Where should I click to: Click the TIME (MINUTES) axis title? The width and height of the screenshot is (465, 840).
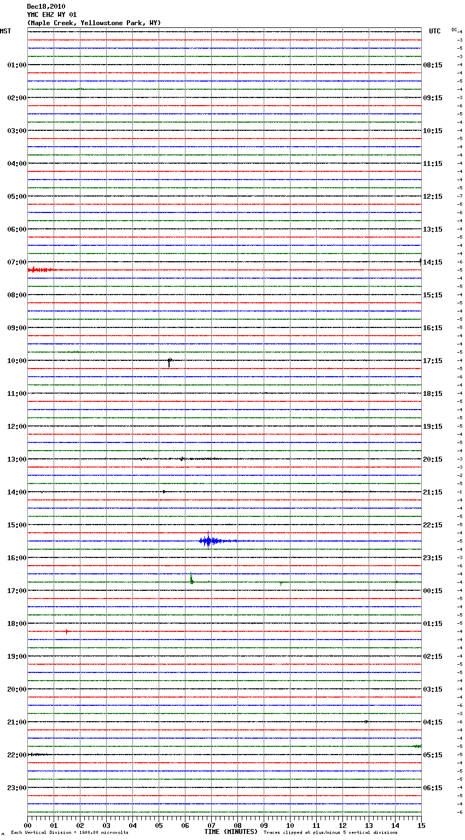tap(231, 832)
